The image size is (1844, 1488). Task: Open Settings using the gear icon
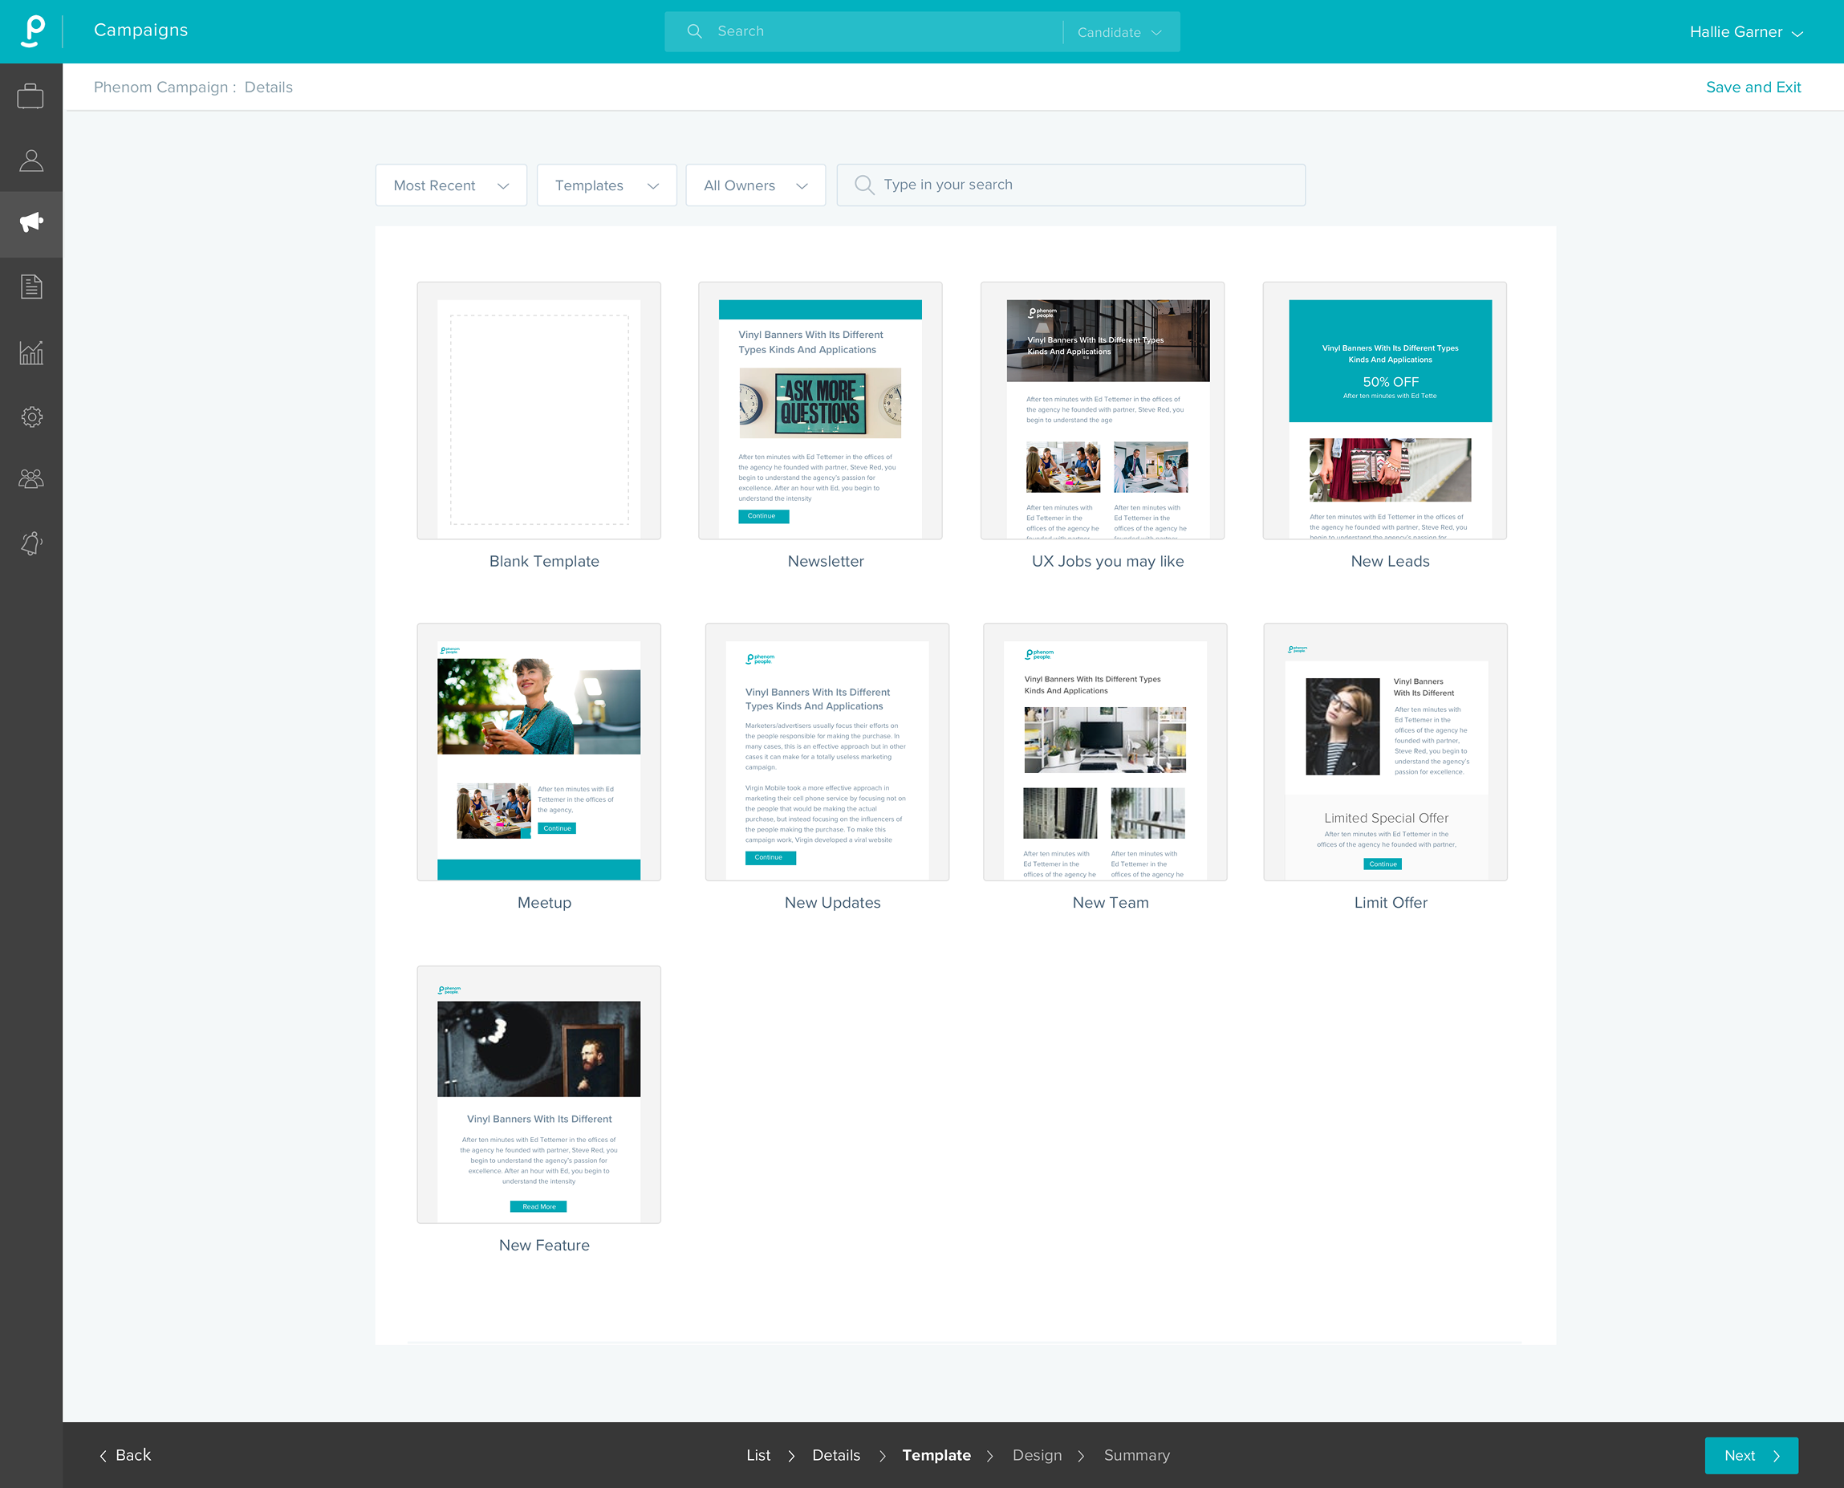pos(30,417)
